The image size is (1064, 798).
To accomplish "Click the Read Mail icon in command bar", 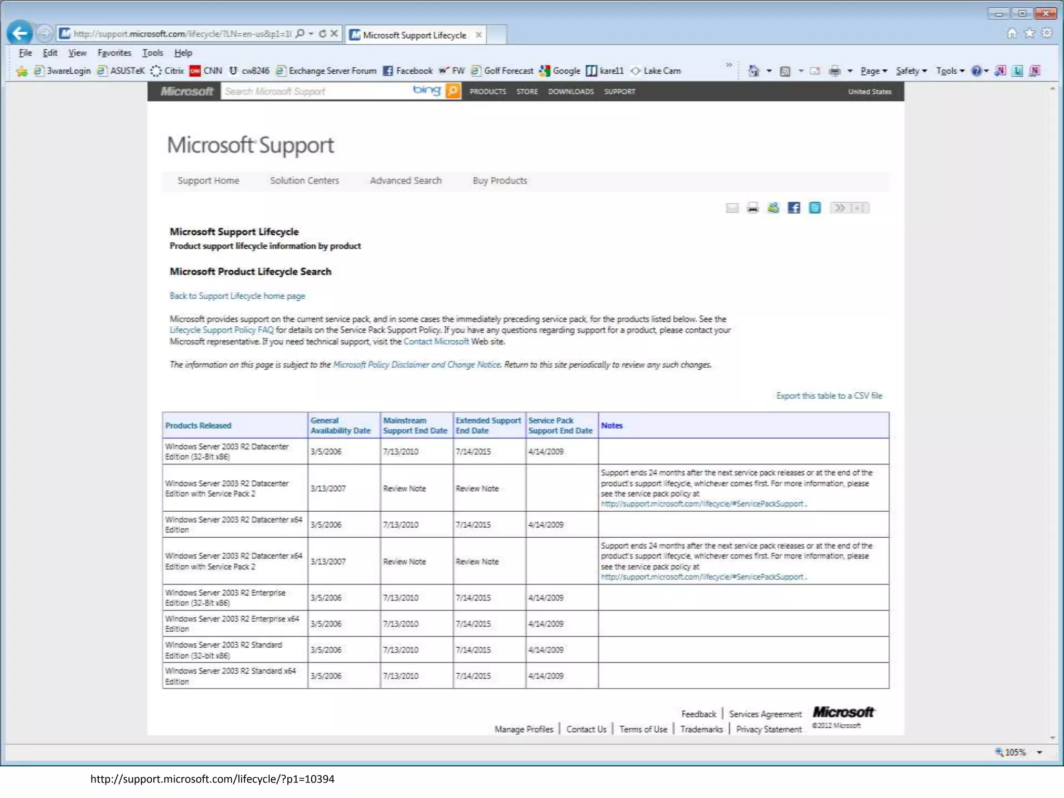I will (x=815, y=71).
